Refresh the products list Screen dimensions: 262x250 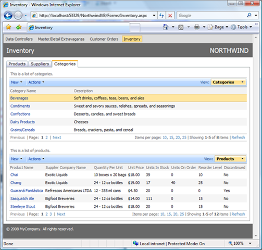pos(238,214)
